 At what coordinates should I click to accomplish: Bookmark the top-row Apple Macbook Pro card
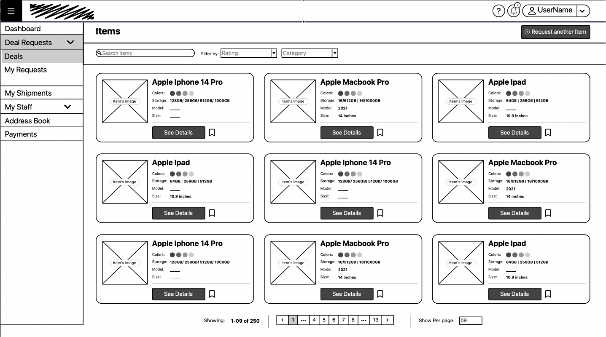380,133
